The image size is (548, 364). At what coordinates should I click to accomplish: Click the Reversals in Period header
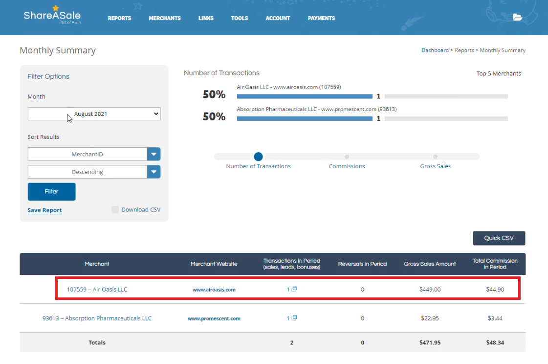click(x=362, y=264)
